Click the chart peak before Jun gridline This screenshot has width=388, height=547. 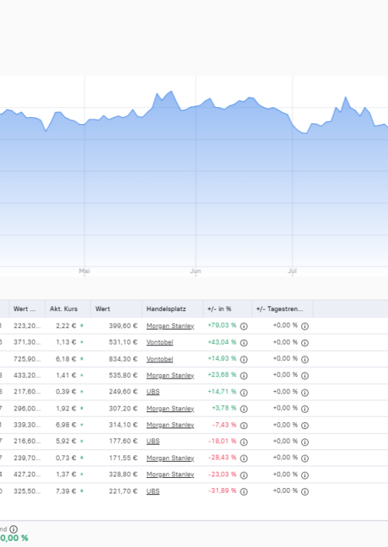[x=171, y=92]
